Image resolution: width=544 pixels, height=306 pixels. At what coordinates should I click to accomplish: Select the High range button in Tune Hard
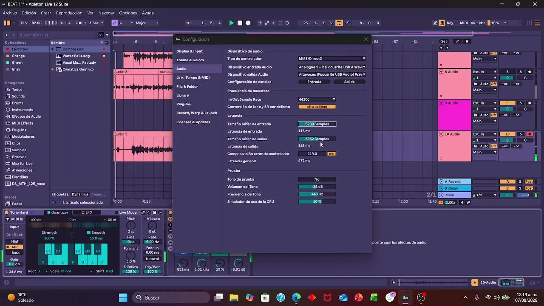tap(15, 241)
